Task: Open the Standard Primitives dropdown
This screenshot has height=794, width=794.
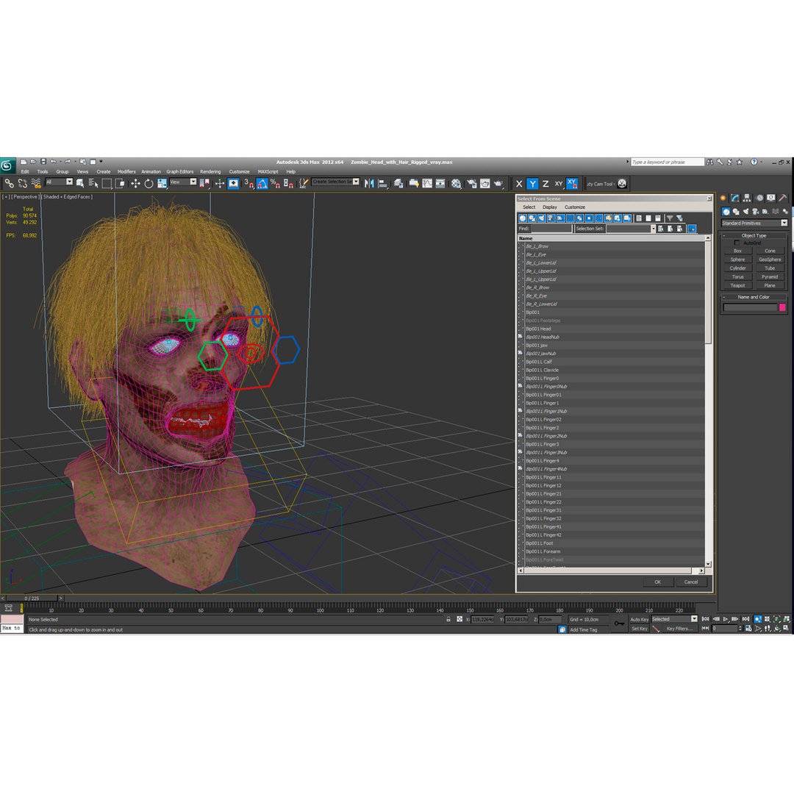Action: 754,223
